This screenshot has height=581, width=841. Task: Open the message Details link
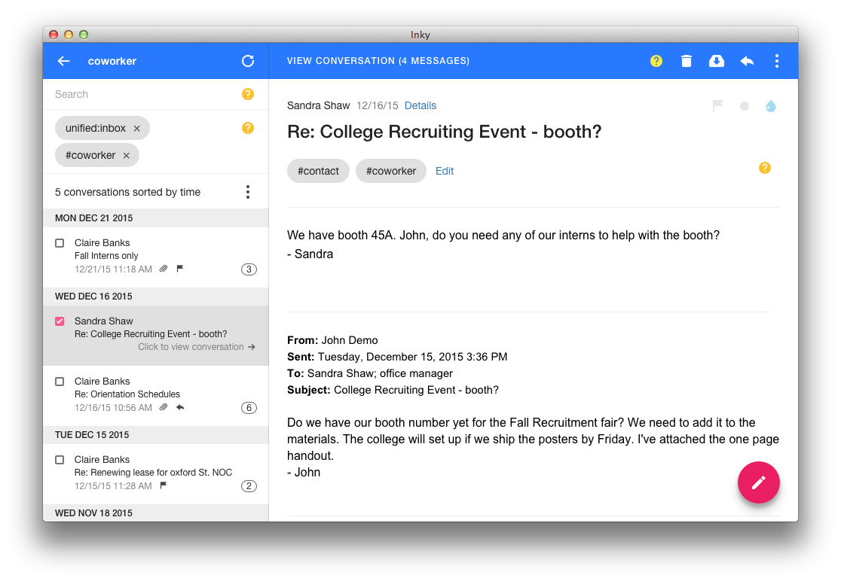click(420, 105)
